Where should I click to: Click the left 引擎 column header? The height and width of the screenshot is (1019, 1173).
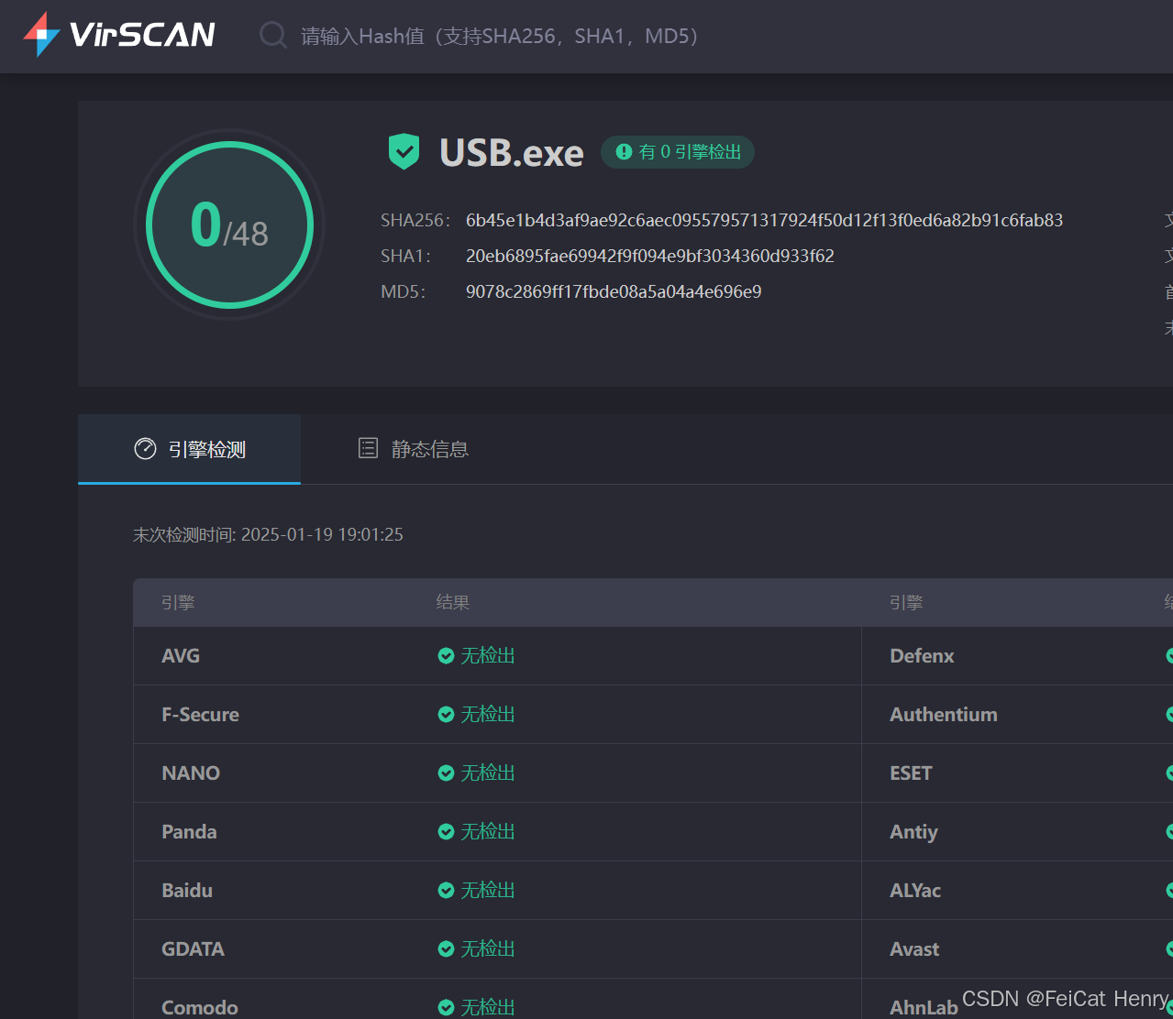pos(178,602)
